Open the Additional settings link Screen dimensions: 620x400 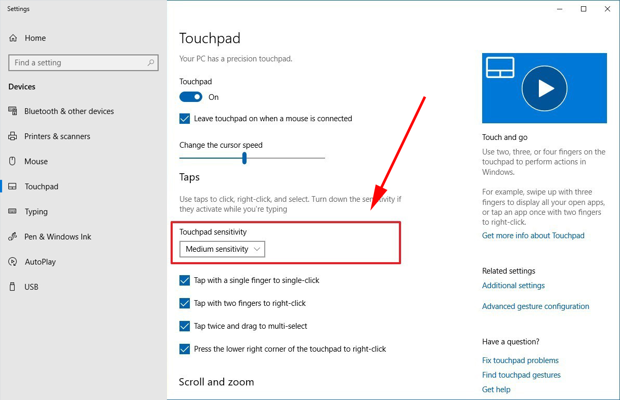point(513,286)
